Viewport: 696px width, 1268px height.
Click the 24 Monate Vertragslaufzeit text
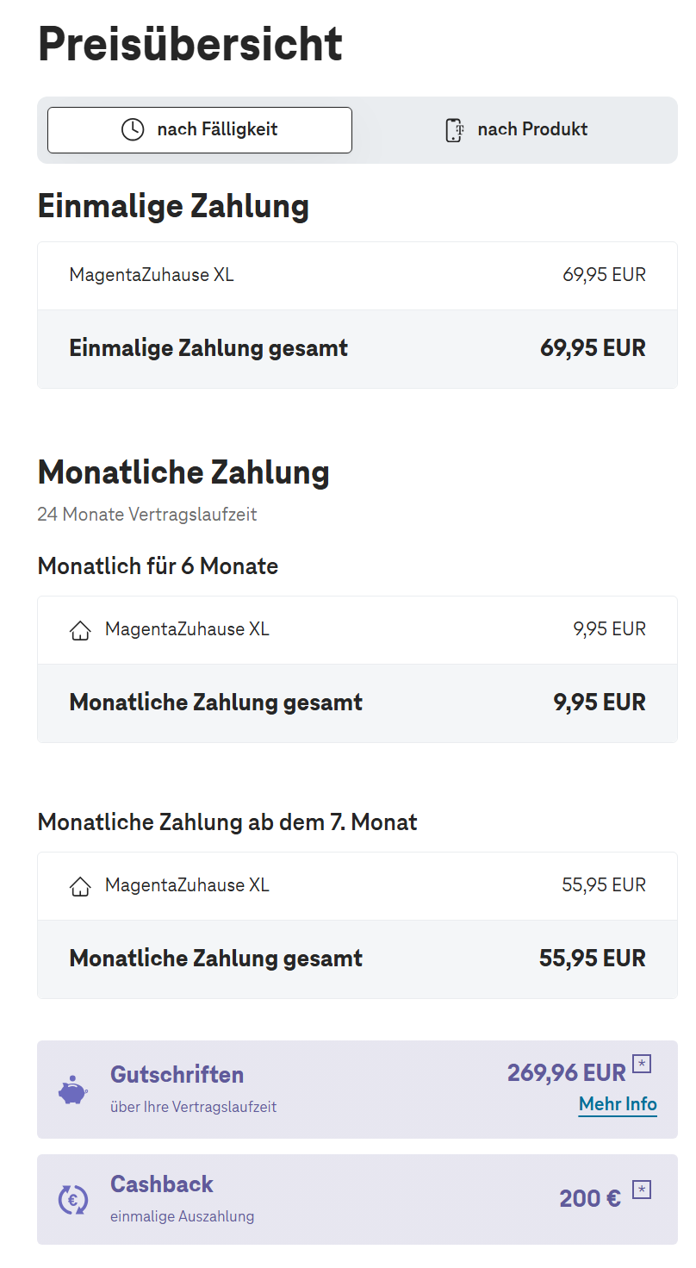147,515
